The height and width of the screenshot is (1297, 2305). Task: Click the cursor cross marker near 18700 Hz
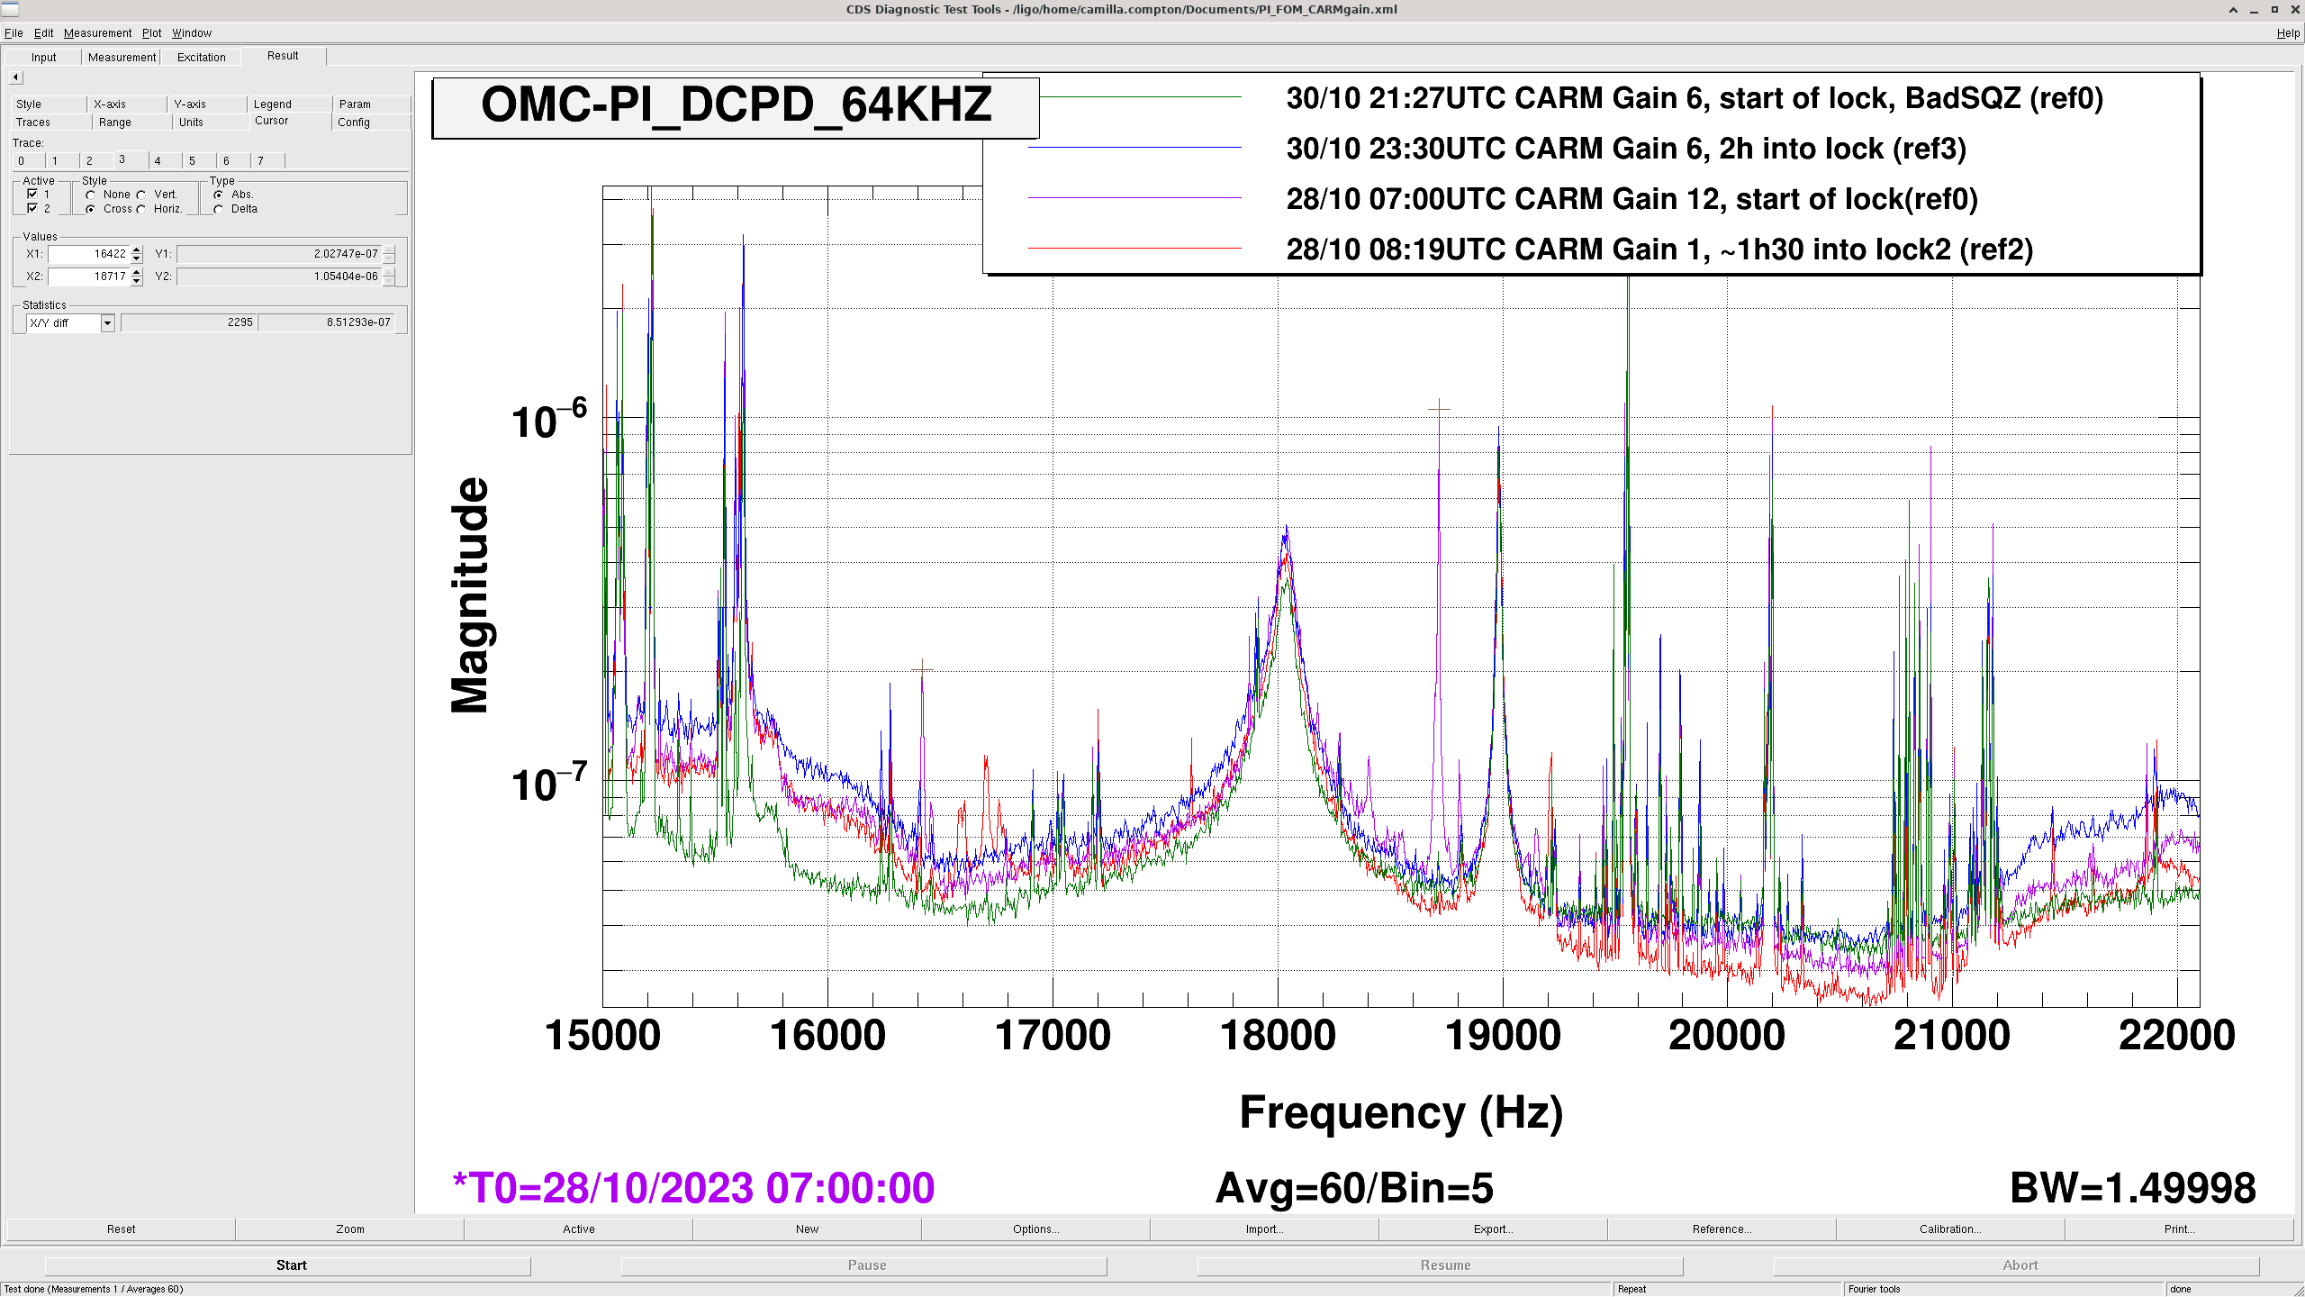1439,408
